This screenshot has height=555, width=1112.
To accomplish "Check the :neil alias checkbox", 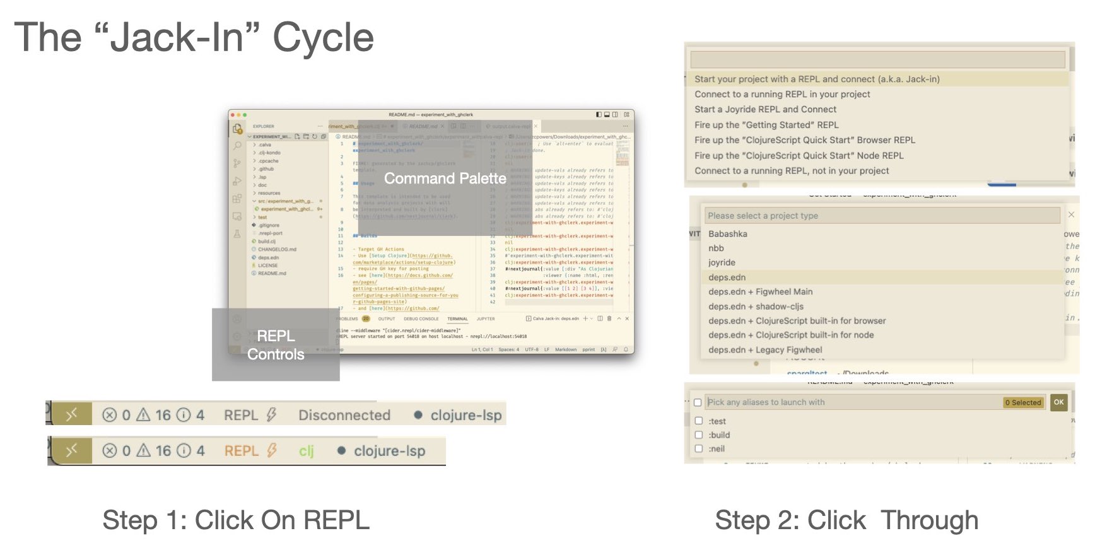I will 698,448.
